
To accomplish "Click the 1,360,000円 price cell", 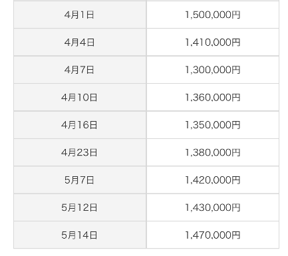I will click(213, 97).
